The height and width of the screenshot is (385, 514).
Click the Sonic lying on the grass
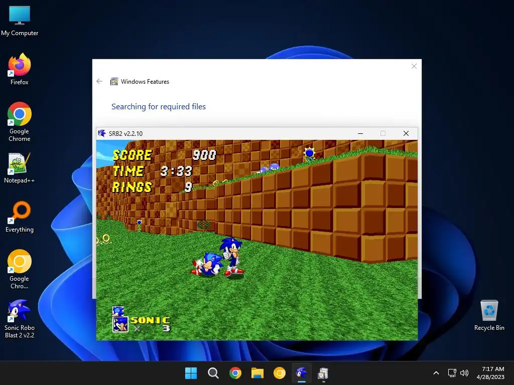pyautogui.click(x=207, y=264)
